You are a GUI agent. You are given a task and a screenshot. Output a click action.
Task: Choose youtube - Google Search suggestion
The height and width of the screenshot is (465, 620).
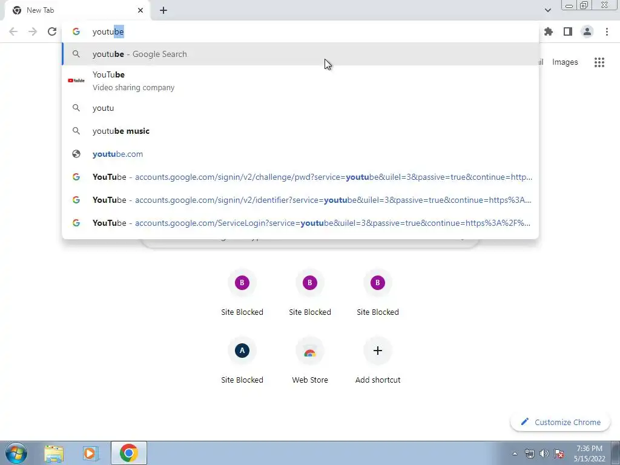coord(300,54)
